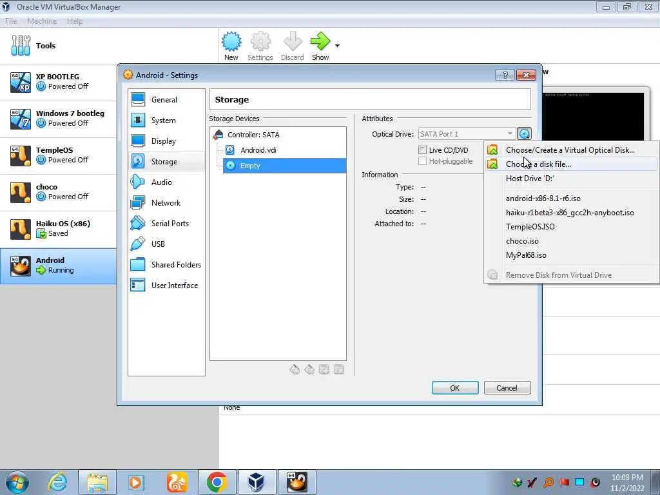Select Host Drive 'D:' menu entry
Image resolution: width=660 pixels, height=495 pixels.
point(571,179)
